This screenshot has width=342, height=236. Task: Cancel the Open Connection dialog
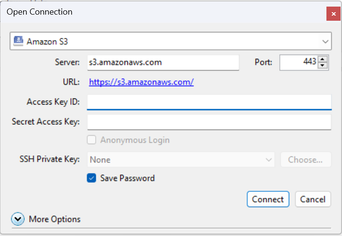(313, 199)
